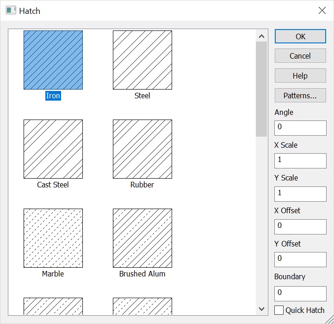Viewport: 334px width, 324px height.
Task: Enable the Quick Hatch checkbox
Action: [279, 310]
